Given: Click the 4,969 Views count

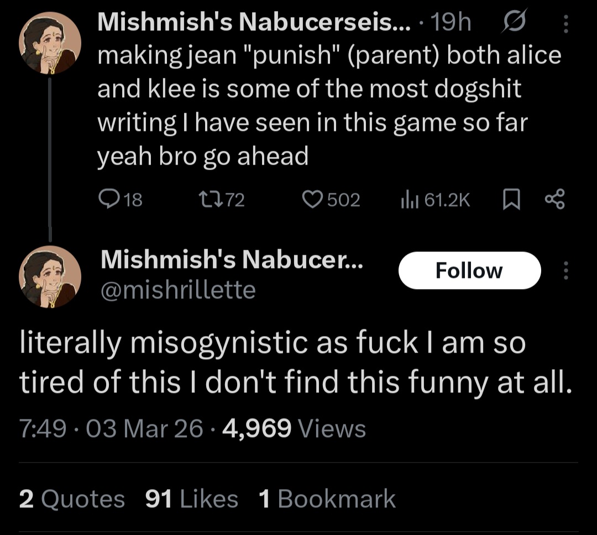Looking at the screenshot, I should (294, 428).
